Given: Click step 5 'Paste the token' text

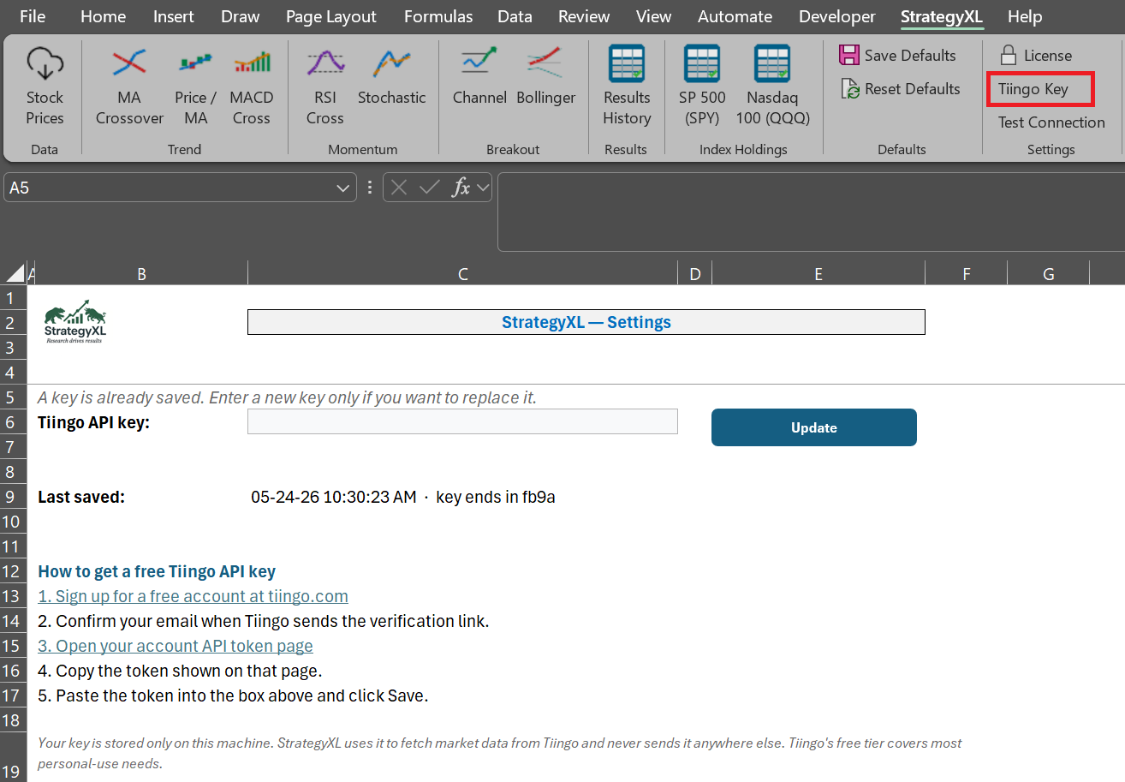Looking at the screenshot, I should tap(233, 695).
